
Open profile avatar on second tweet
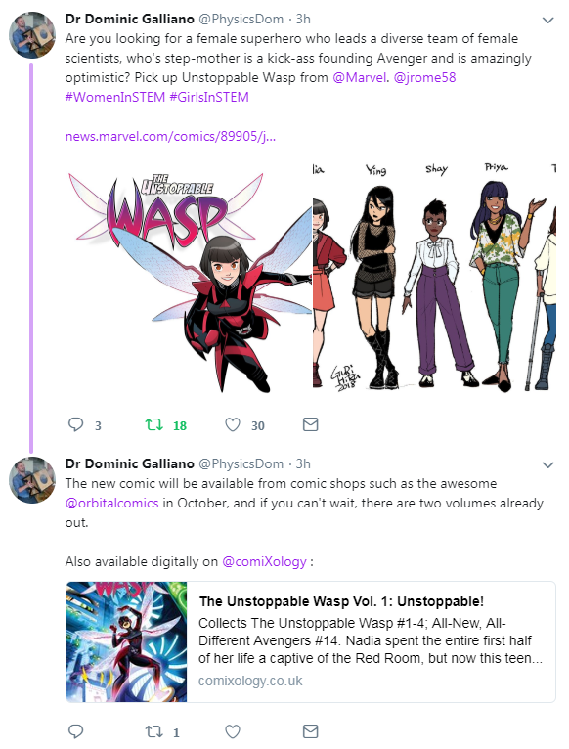click(x=32, y=479)
